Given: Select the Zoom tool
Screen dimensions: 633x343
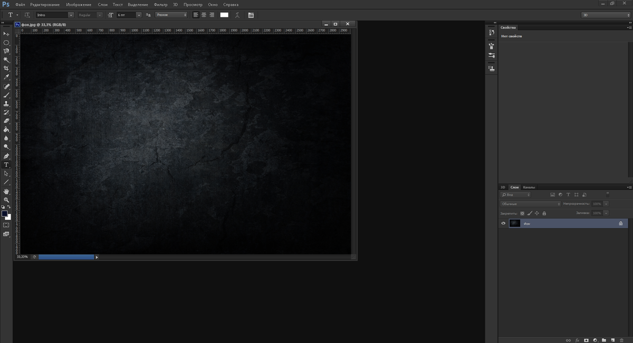Looking at the screenshot, I should pos(6,200).
